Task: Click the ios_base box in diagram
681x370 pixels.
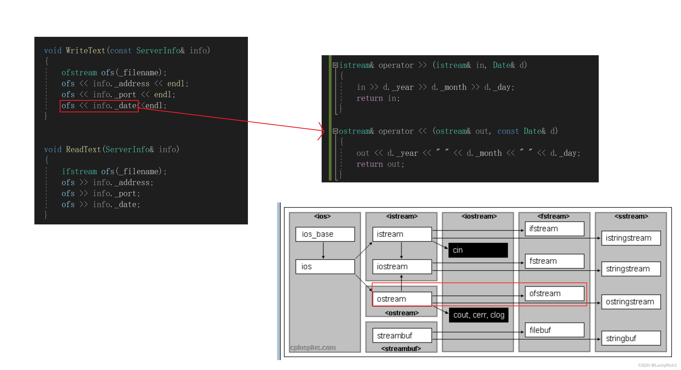Action: [325, 234]
